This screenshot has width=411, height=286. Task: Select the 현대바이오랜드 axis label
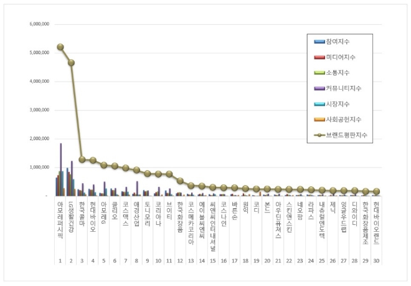(376, 221)
